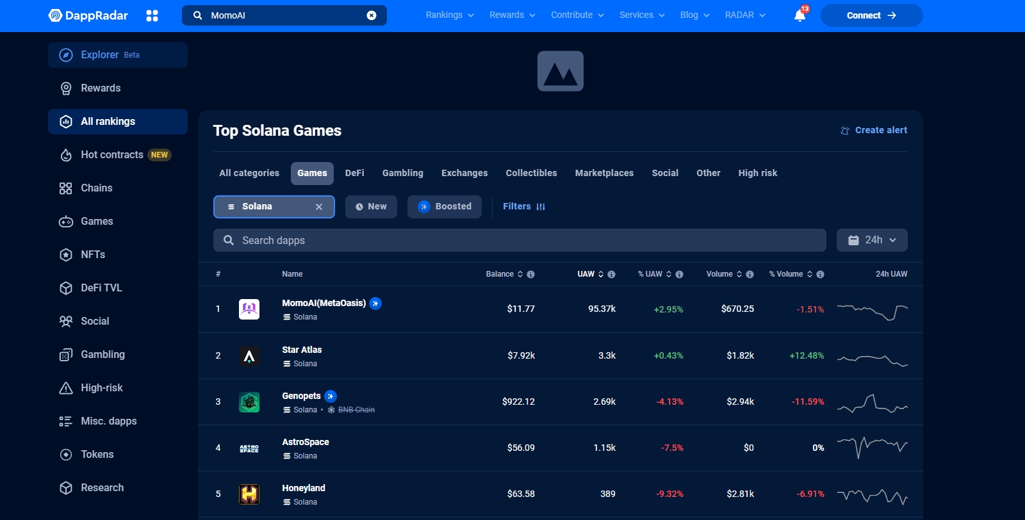Switch to the DeFi category tab
Image resolution: width=1025 pixels, height=520 pixels.
click(x=354, y=174)
